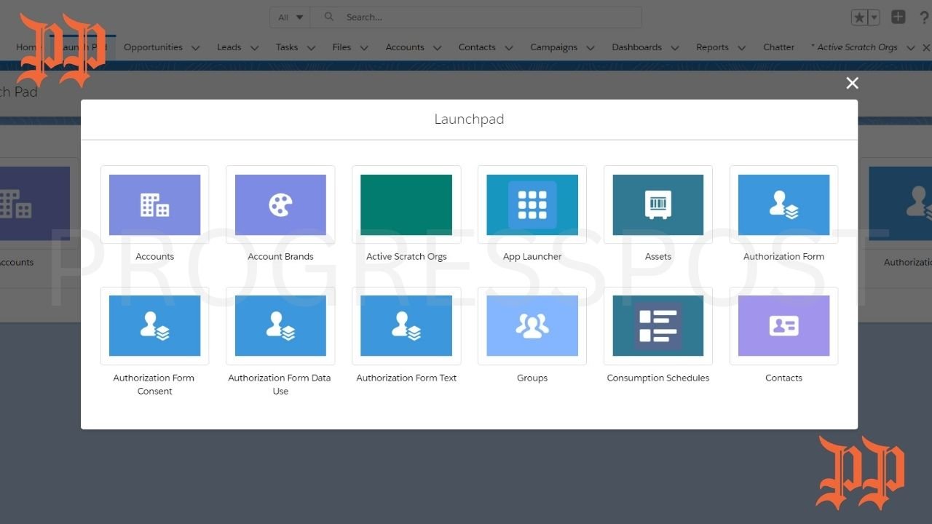Click the Consumption Schedules label text
This screenshot has height=524, width=932.
point(658,378)
